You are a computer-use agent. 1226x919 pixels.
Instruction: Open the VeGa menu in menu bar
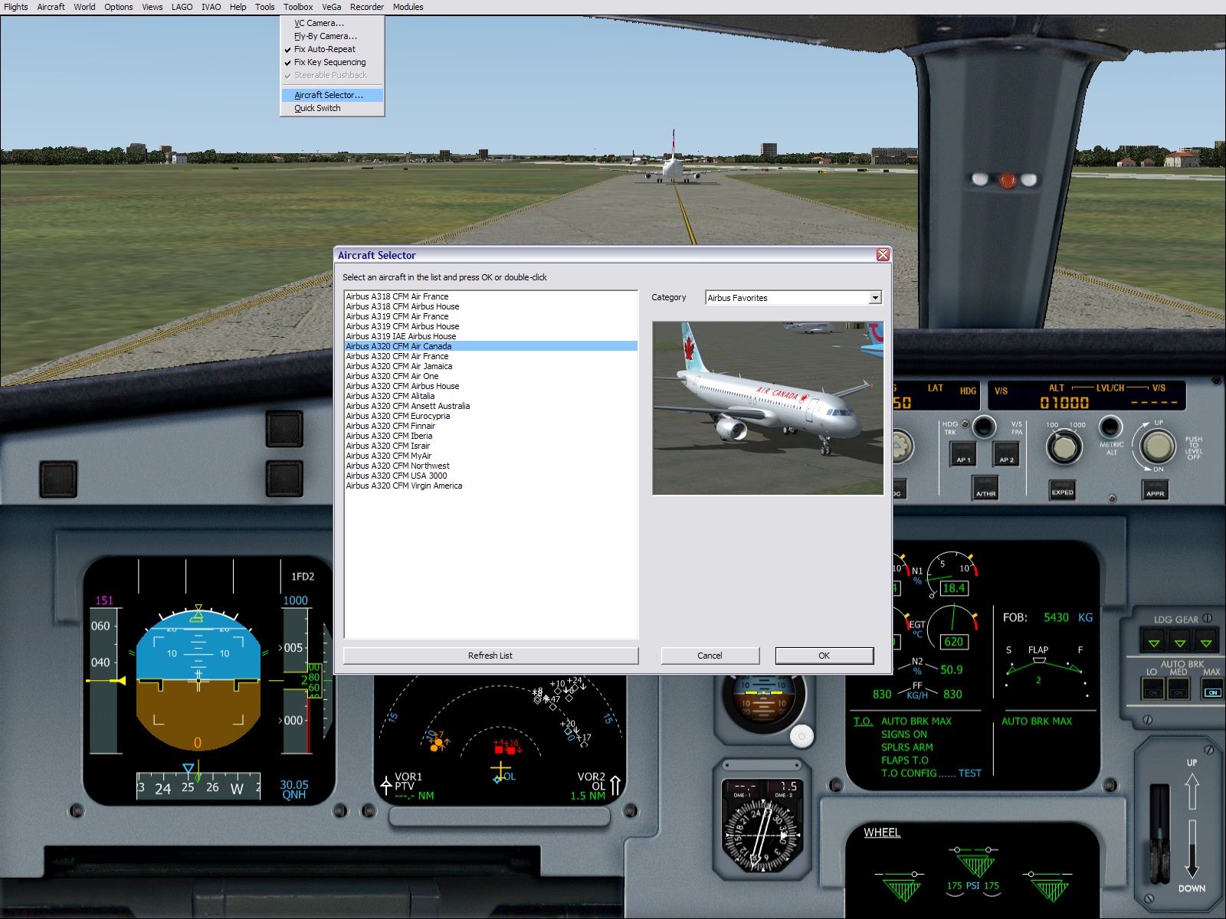pyautogui.click(x=331, y=7)
